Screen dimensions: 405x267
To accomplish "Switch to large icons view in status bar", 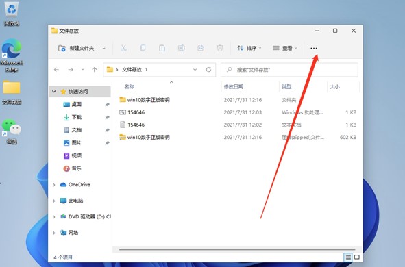I will click(x=357, y=257).
